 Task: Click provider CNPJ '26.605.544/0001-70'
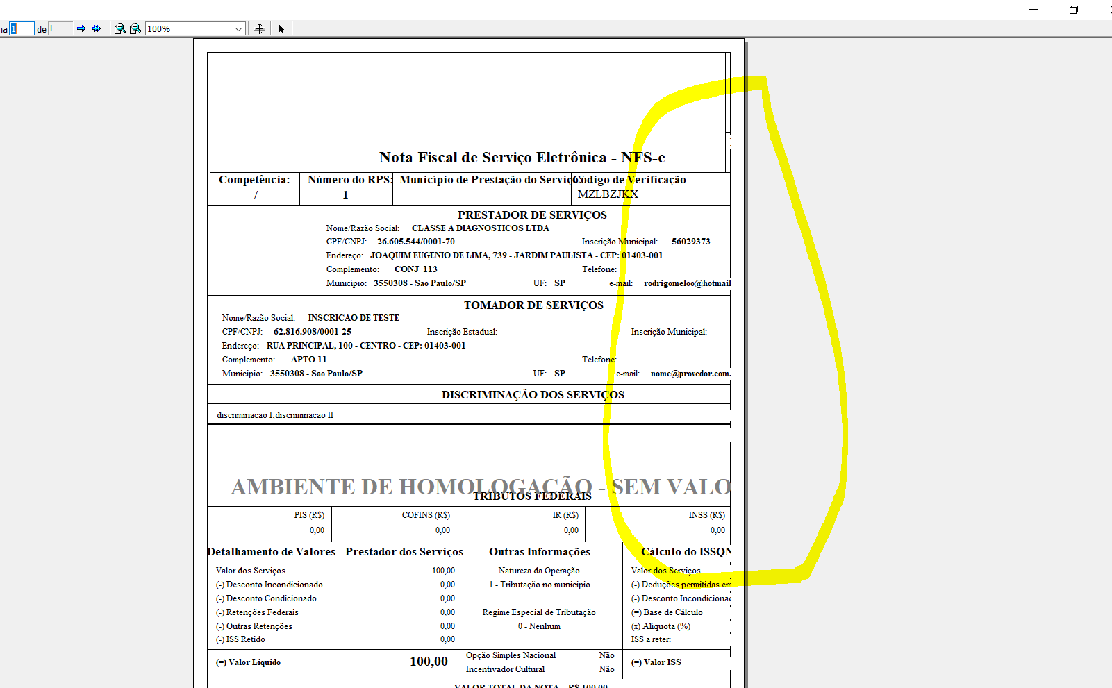[x=416, y=242]
